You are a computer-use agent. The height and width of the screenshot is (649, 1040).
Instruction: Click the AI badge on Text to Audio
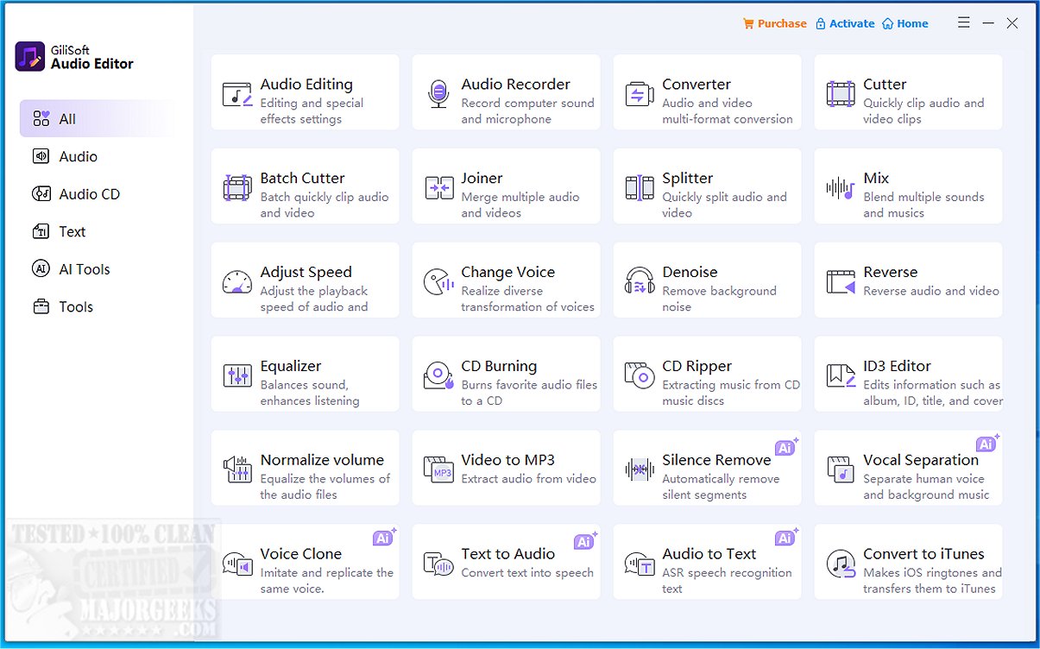[x=585, y=540]
